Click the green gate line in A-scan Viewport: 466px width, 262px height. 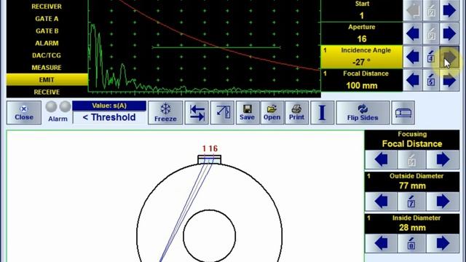pos(216,47)
